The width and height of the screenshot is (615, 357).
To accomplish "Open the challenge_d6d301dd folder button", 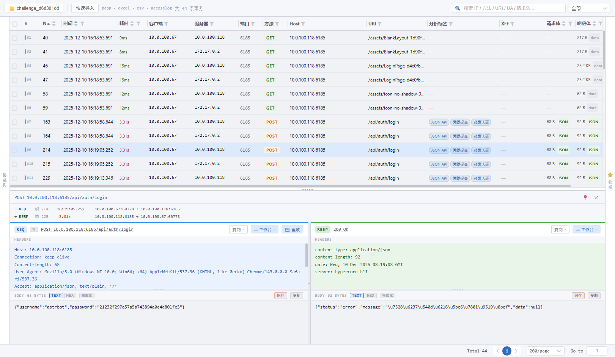I will (34, 8).
